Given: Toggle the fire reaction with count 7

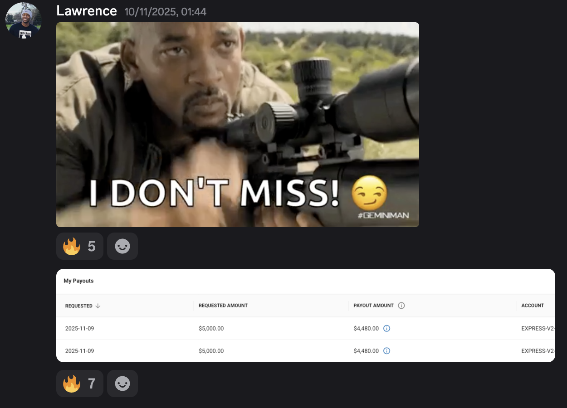Looking at the screenshot, I should pos(80,384).
